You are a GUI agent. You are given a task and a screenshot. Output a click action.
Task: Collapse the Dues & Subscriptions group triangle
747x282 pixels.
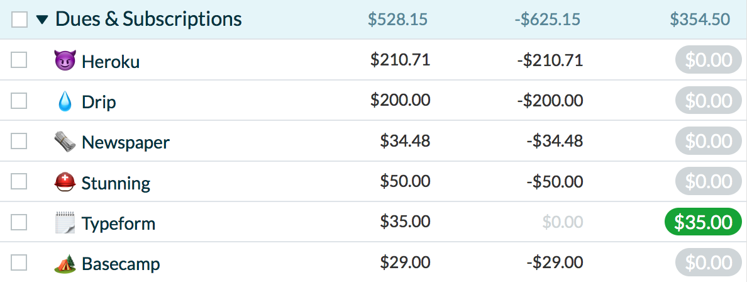tap(42, 20)
